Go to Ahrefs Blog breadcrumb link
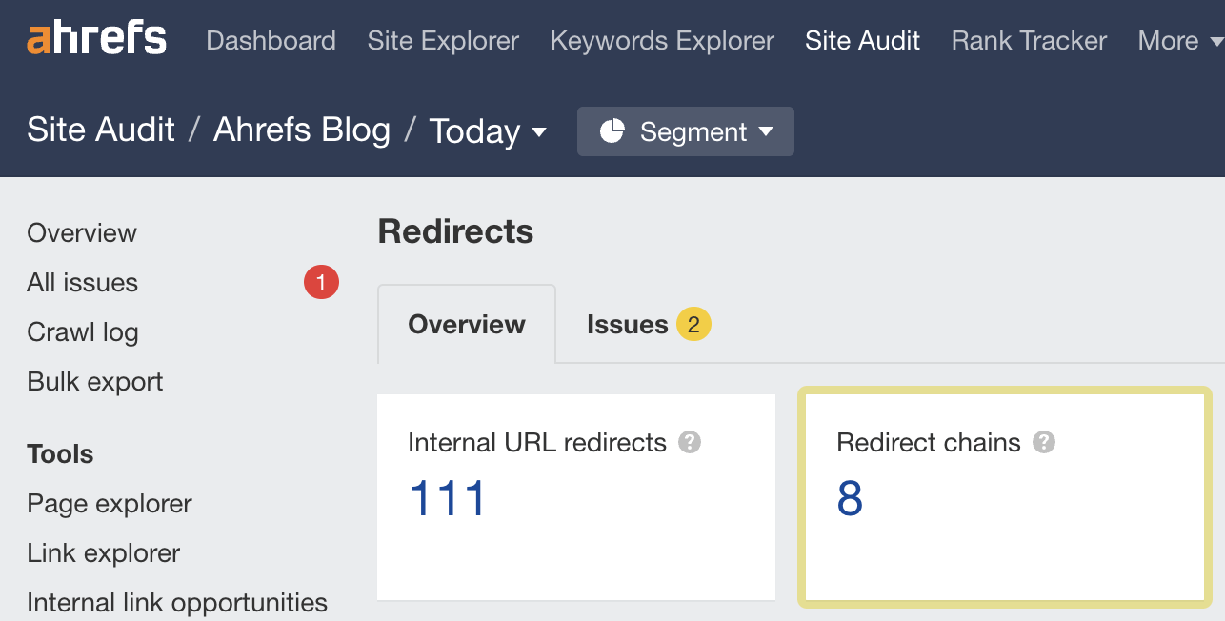Screen dimensions: 1225x621 [302, 130]
